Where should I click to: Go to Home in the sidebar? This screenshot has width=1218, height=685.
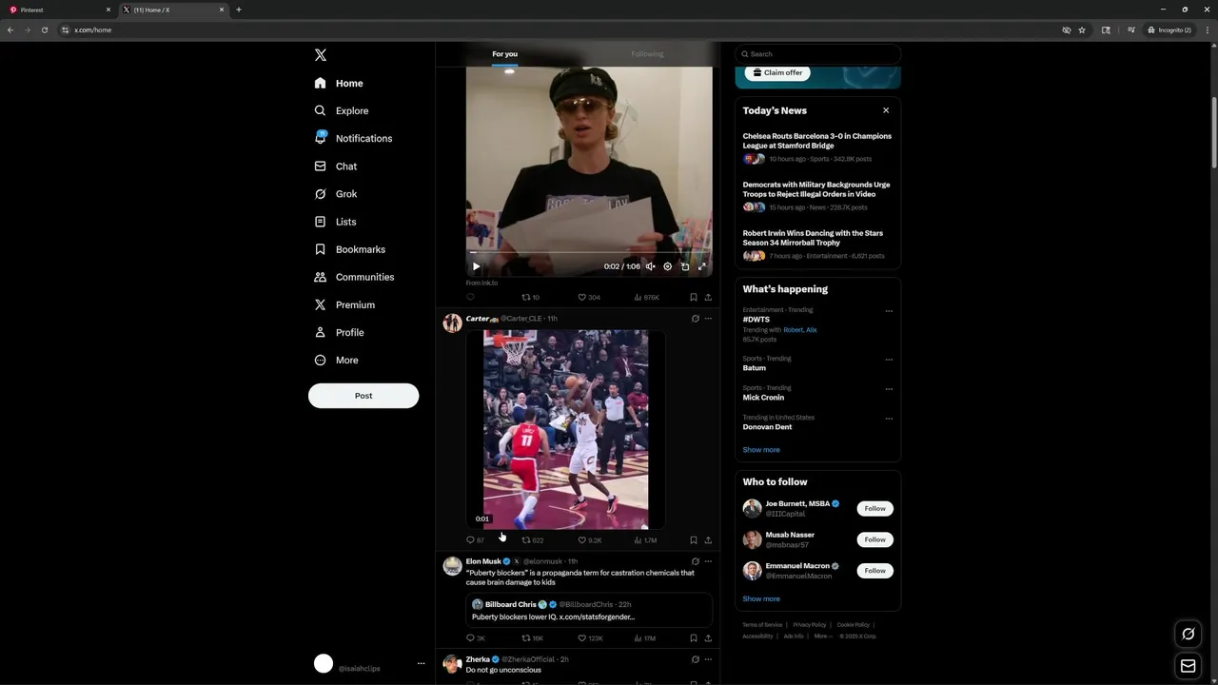(339, 84)
